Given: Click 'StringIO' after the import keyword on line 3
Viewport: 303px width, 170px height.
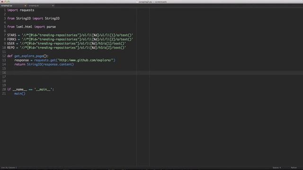Looking at the screenshot, I should point(52,18).
